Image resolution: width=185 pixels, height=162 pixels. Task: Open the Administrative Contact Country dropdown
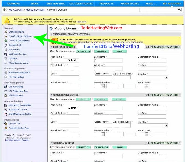[x=166, y=125]
